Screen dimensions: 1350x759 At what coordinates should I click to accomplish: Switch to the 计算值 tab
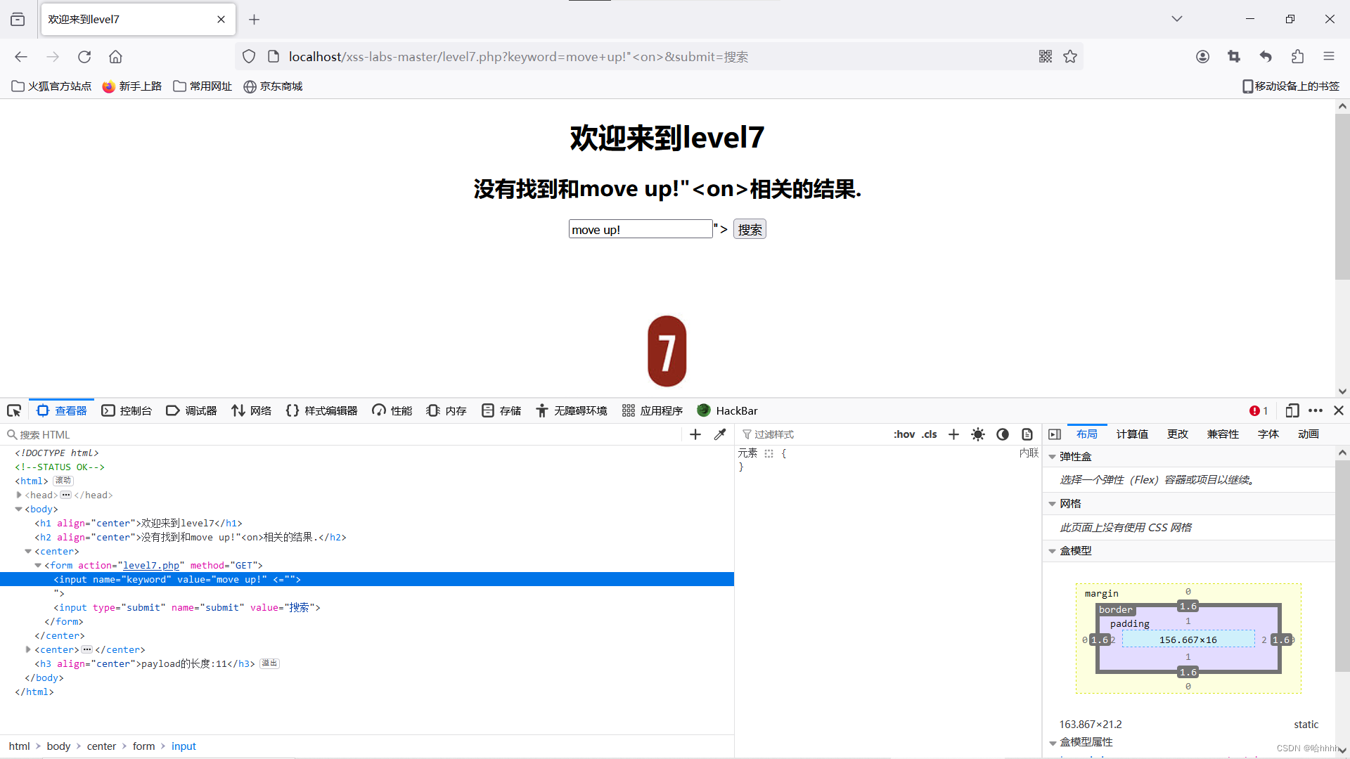tap(1132, 434)
